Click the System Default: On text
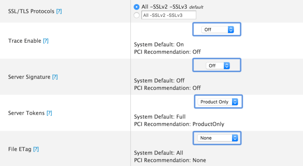 [x=159, y=44]
